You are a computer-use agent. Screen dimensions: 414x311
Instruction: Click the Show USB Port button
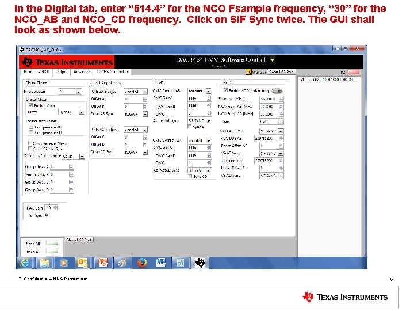coord(79,240)
